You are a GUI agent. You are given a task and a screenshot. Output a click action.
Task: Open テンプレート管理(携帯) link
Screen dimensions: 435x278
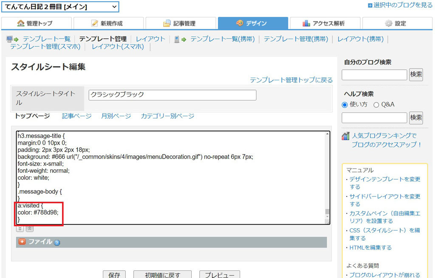pos(296,39)
